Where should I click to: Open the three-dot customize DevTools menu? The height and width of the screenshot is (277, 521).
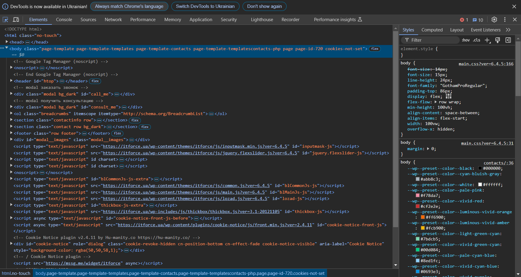click(505, 19)
